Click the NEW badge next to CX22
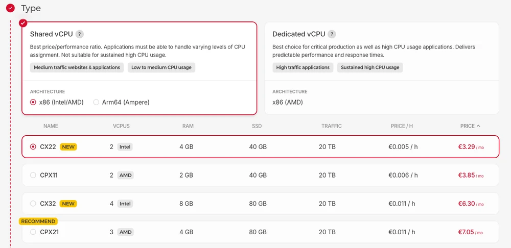Image resolution: width=511 pixels, height=248 pixels. 68,147
